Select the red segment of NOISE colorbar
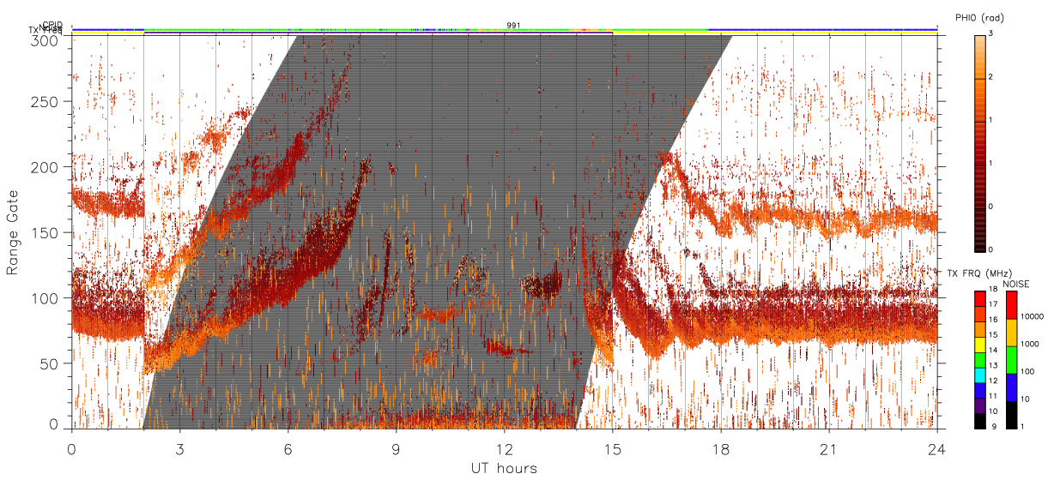Viewport: 1054px width, 486px height. pos(1010,305)
